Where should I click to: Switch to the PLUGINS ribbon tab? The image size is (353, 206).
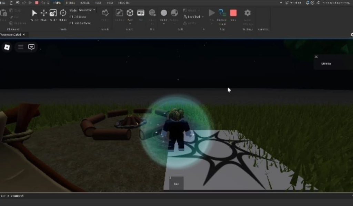click(124, 3)
